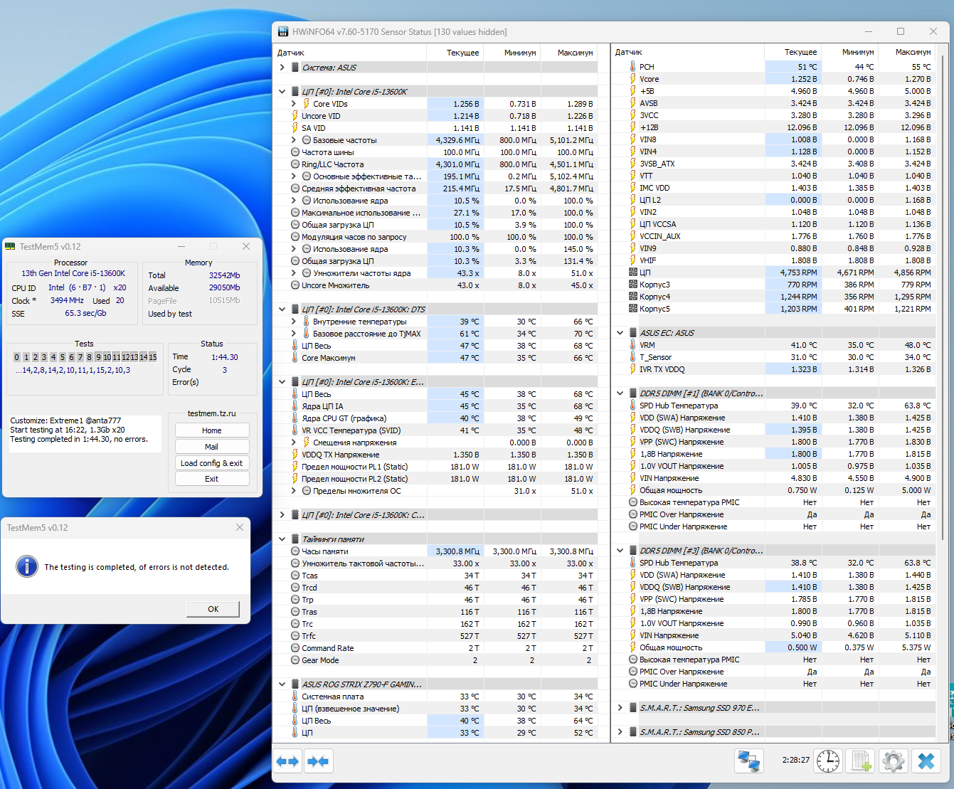
Task: Click the Home button in TestMem5
Action: point(212,430)
